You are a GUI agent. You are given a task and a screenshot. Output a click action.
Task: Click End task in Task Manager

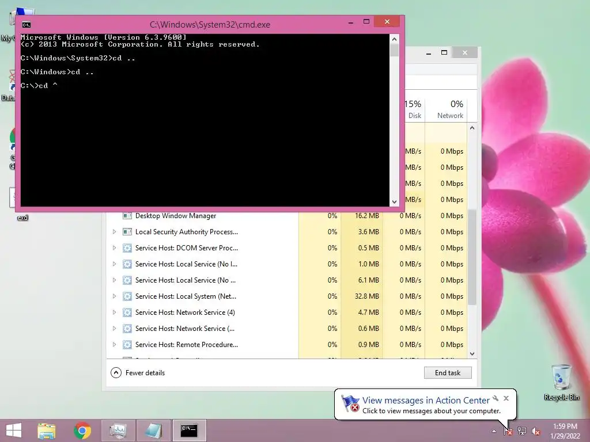[448, 373]
